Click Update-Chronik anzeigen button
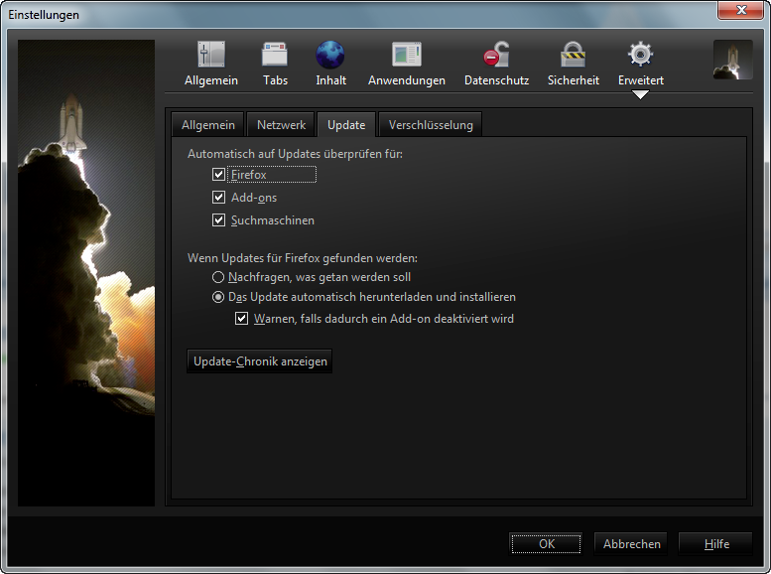Image resolution: width=771 pixels, height=574 pixels. [260, 361]
